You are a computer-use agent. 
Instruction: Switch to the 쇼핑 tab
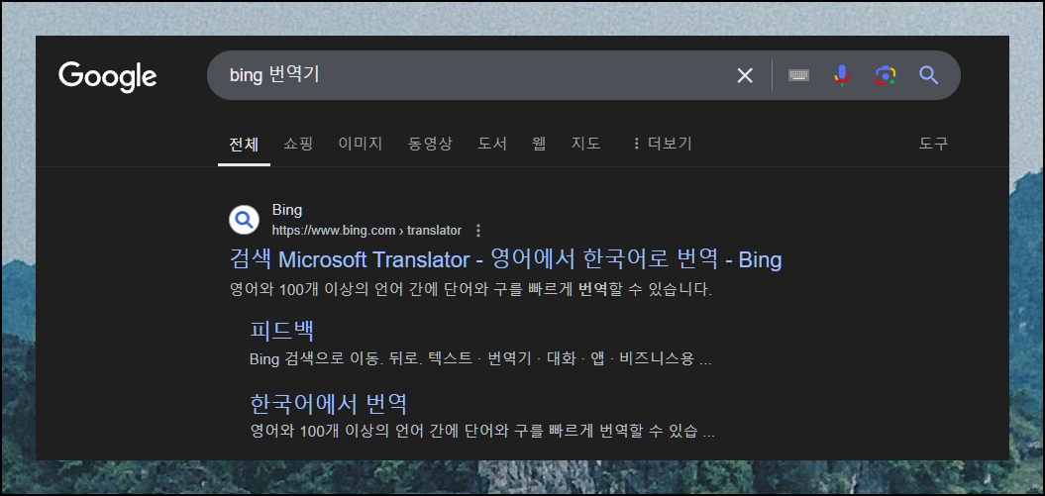pos(298,144)
